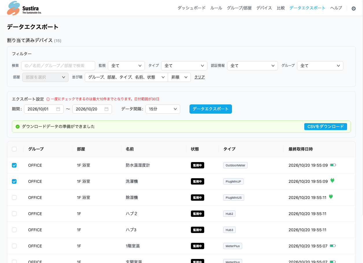
Task: Open グループ/部屋 navigation item
Action: click(x=239, y=8)
